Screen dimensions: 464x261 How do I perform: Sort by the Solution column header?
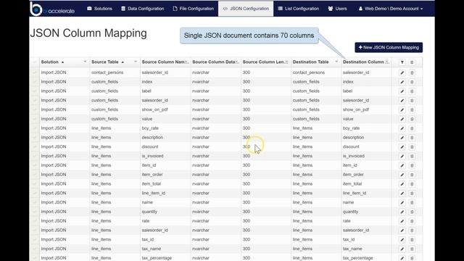[50, 62]
